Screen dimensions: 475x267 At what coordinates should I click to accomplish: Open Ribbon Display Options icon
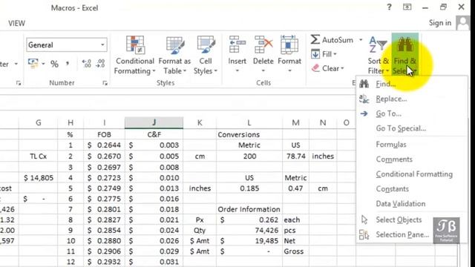pos(407,7)
